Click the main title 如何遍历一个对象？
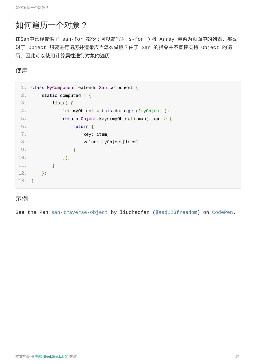The height and width of the screenshot is (364, 257). [51, 25]
